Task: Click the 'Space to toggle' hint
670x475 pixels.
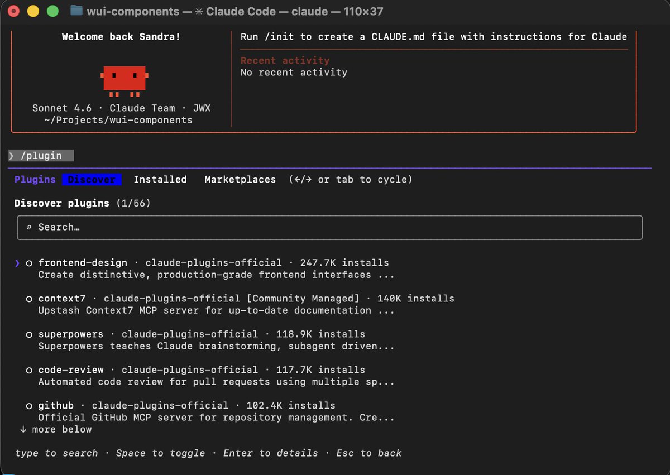Action: (x=161, y=453)
